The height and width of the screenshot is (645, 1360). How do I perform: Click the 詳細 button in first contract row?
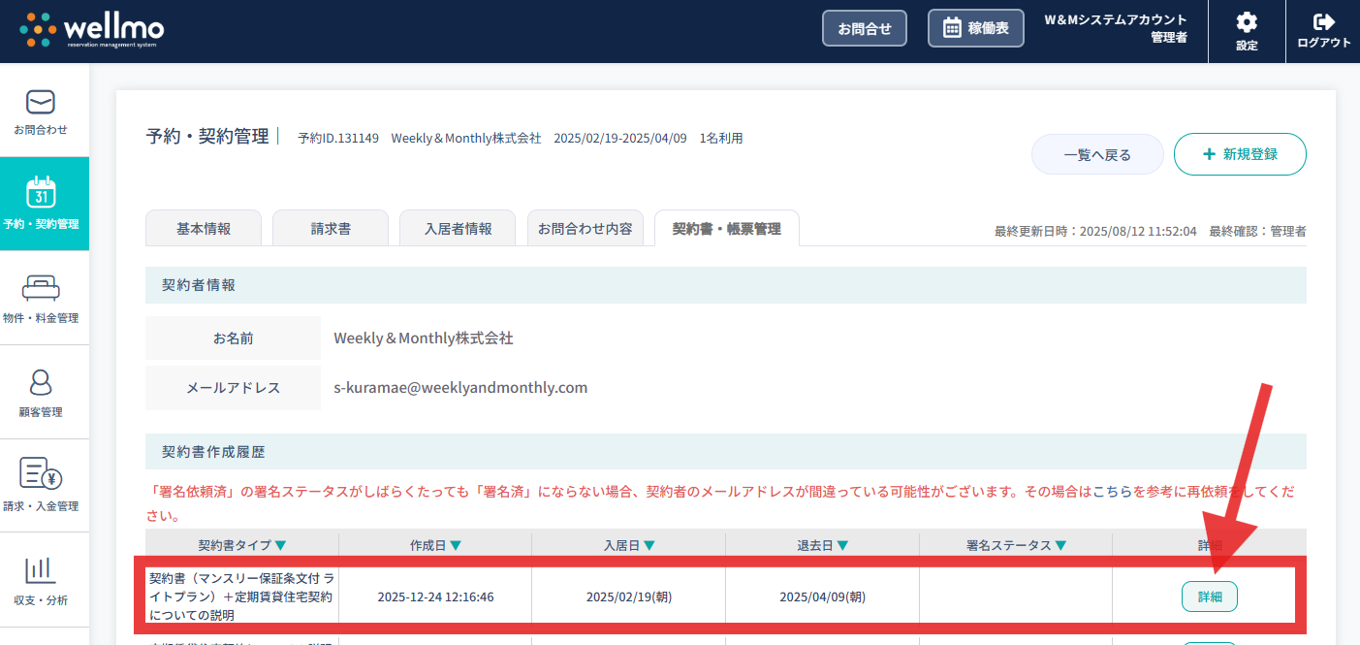[1209, 597]
